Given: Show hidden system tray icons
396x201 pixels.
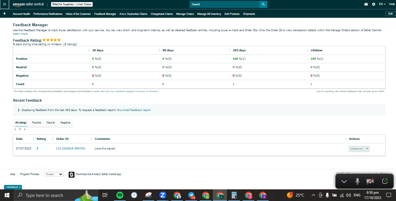Looking at the screenshot, I should 313,195.
